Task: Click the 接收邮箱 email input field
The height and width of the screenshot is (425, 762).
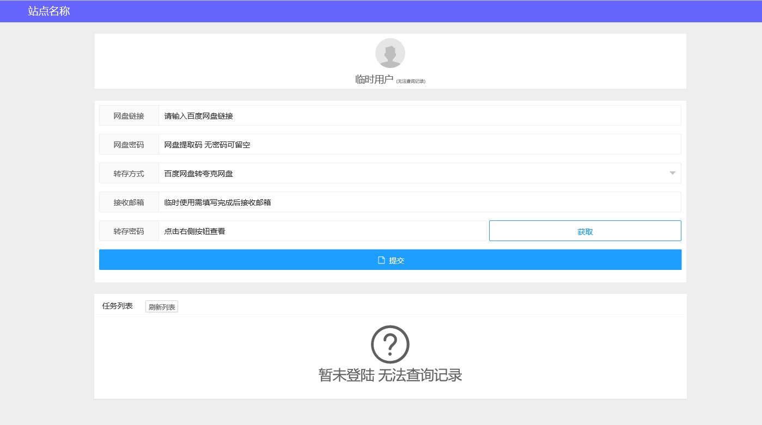Action: [x=419, y=202]
